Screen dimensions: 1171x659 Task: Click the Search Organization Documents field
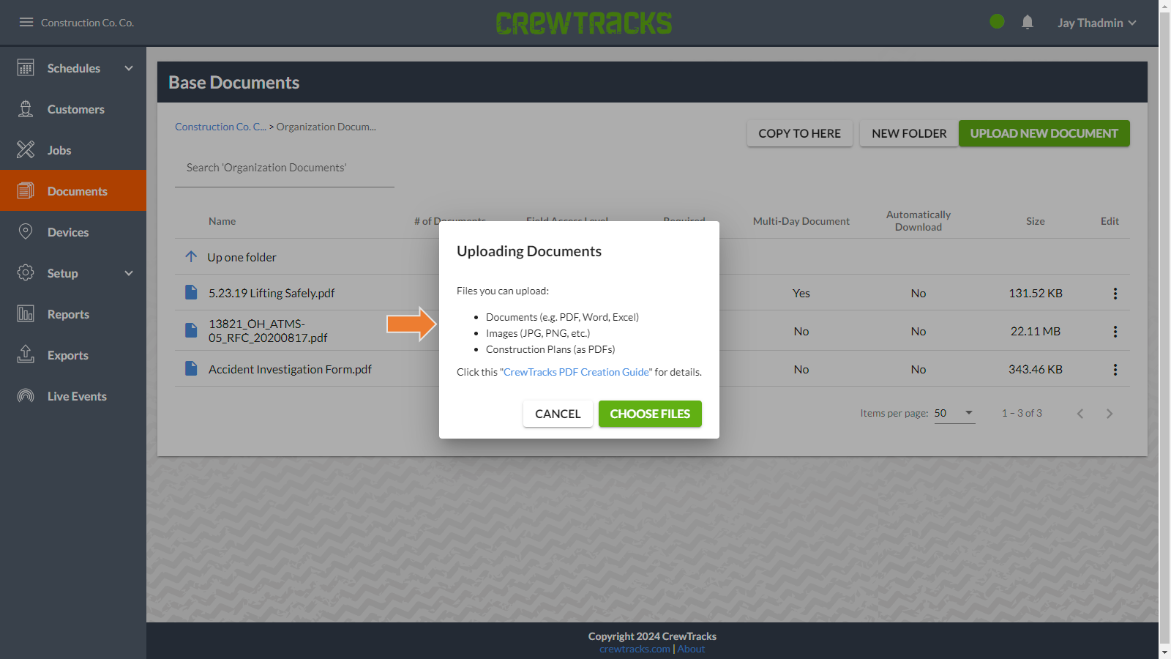click(x=285, y=168)
